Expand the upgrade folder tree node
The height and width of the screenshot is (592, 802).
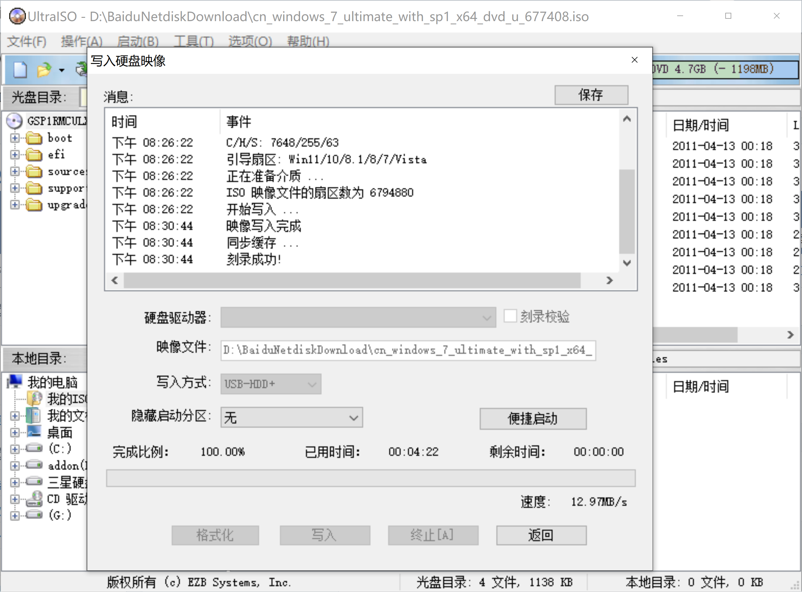tap(15, 205)
